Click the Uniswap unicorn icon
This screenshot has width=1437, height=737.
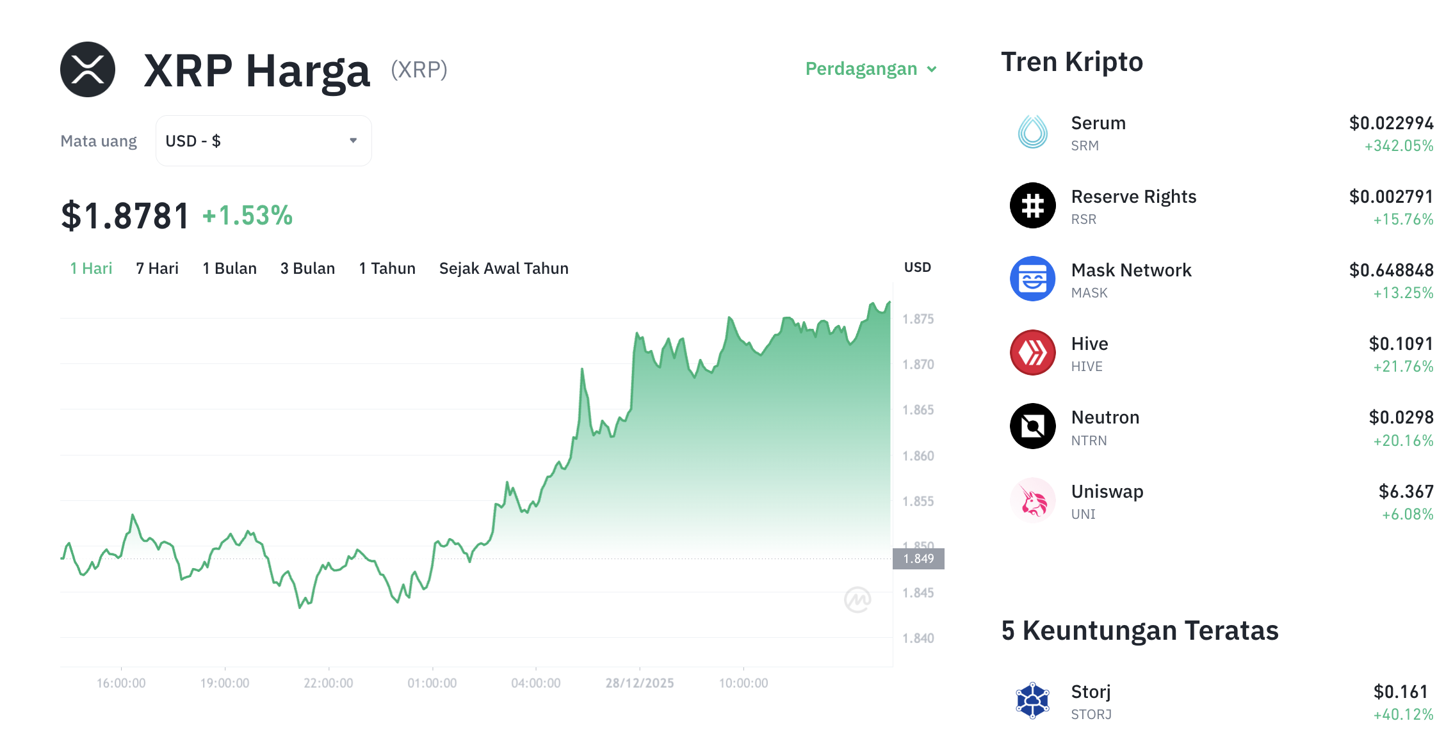pyautogui.click(x=1032, y=500)
